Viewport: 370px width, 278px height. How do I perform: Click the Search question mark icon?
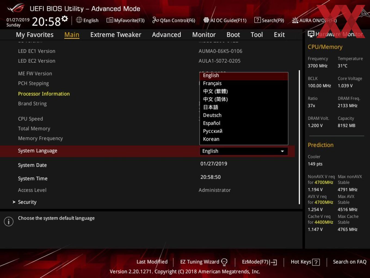pyautogui.click(x=257, y=20)
